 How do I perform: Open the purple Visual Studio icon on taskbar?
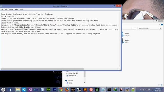[x=30, y=90]
